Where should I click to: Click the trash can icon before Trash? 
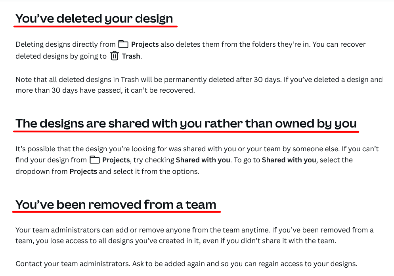[x=115, y=56]
